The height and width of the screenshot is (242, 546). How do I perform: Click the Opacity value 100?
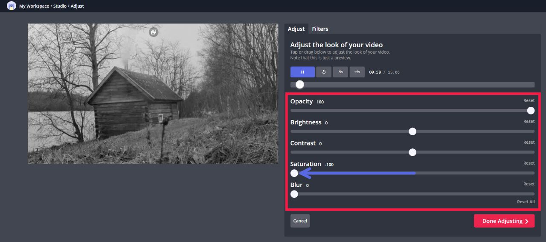click(320, 102)
